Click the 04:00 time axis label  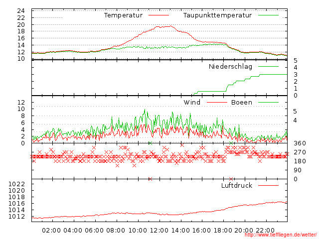[73, 230]
